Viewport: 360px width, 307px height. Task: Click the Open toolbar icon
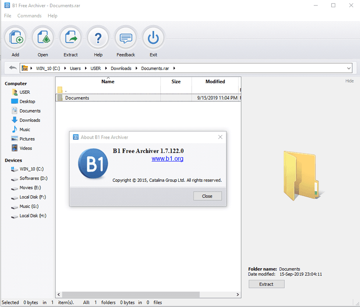[x=43, y=38]
